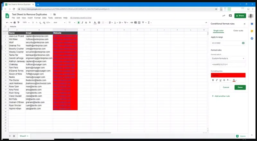Open the Borders tool in the toolbar
The width and height of the screenshot is (257, 141).
click(x=99, y=22)
